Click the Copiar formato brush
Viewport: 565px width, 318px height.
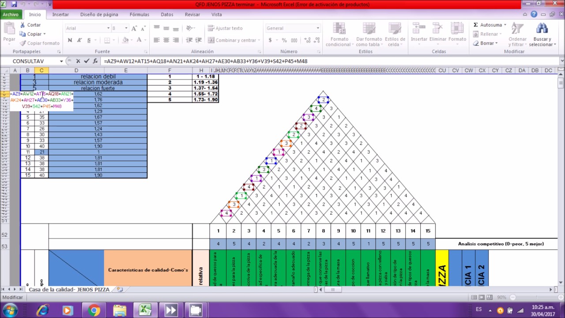23,43
